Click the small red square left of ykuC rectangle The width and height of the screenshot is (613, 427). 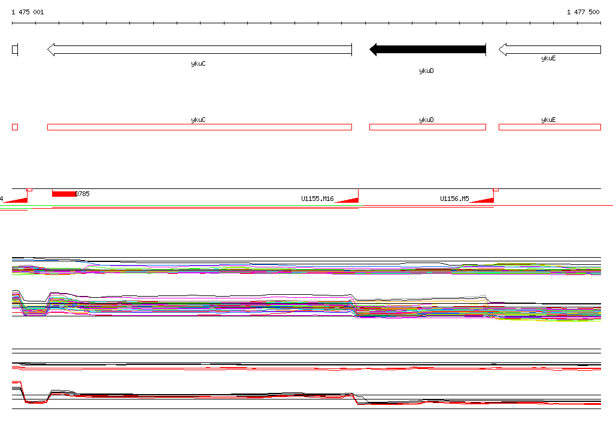15,127
